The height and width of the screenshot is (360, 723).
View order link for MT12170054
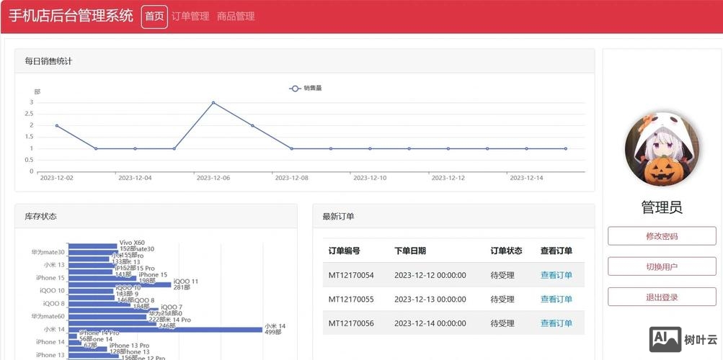tap(556, 275)
